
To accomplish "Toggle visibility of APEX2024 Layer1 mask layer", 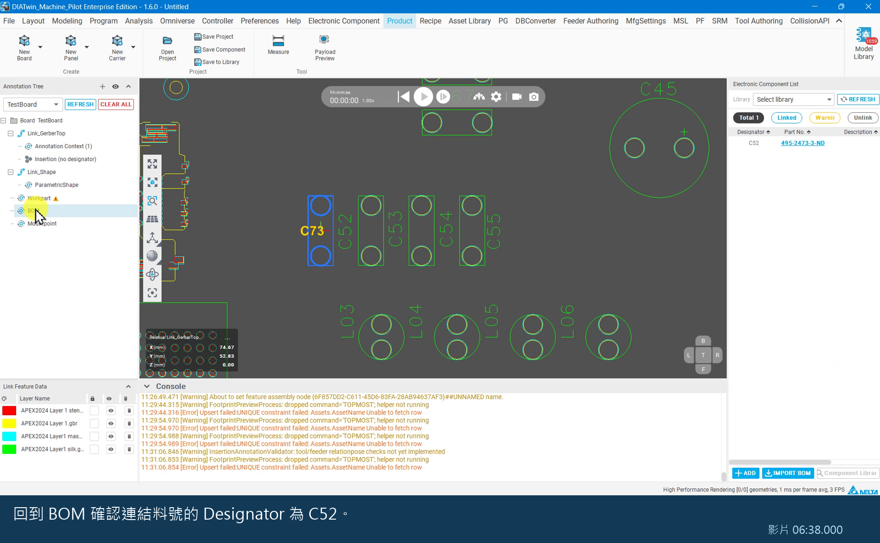I will (x=111, y=436).
